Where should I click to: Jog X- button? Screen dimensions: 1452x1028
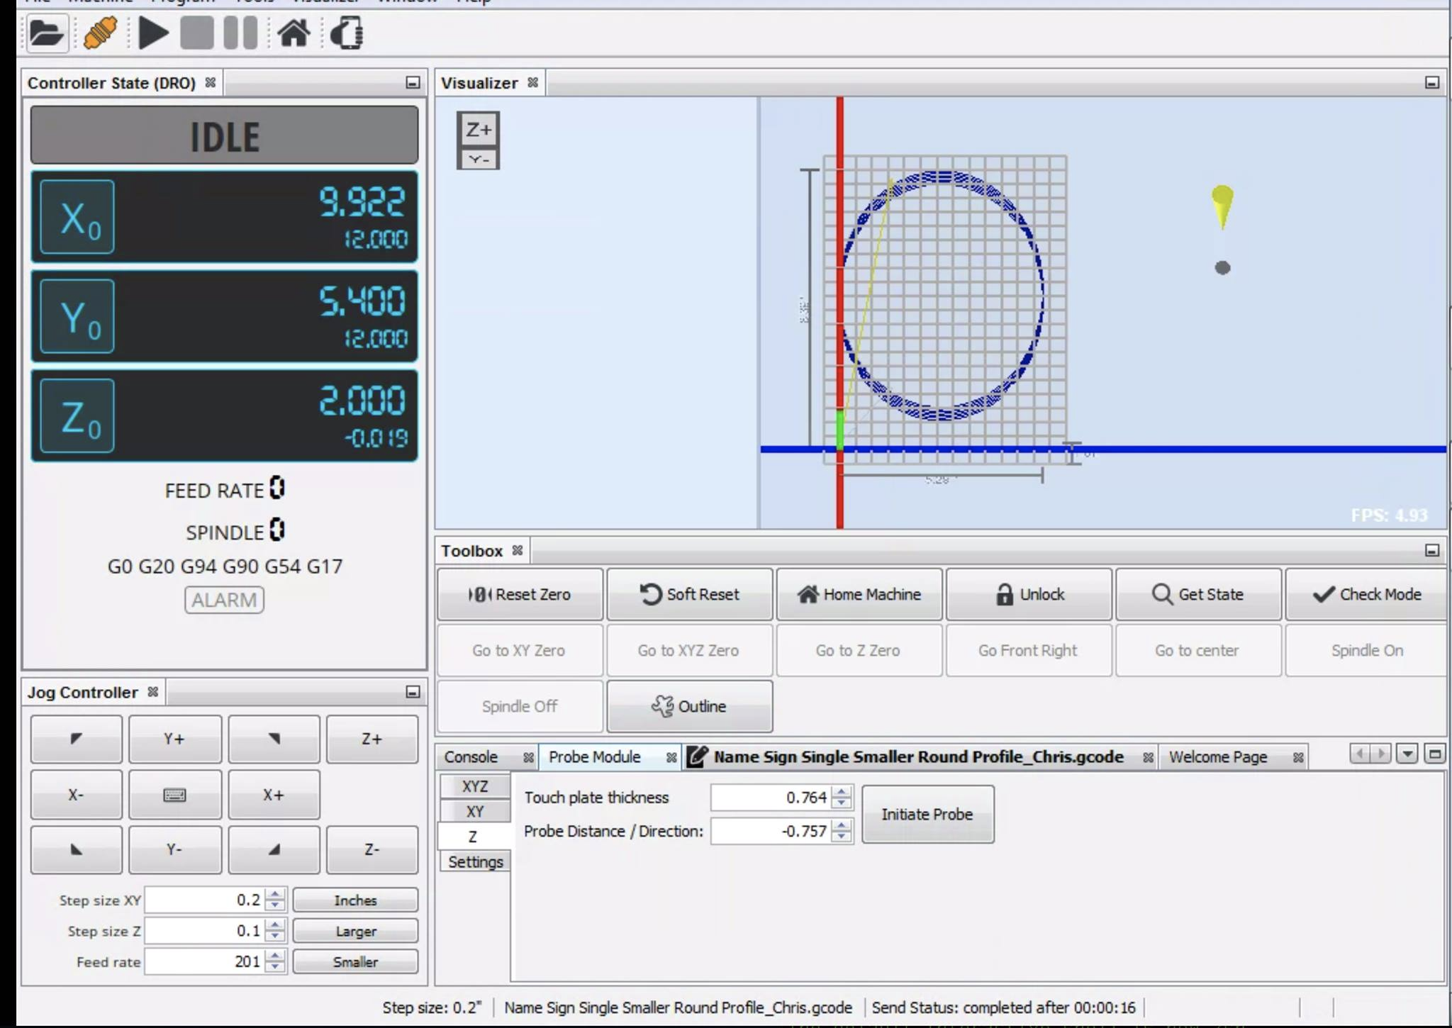77,795
